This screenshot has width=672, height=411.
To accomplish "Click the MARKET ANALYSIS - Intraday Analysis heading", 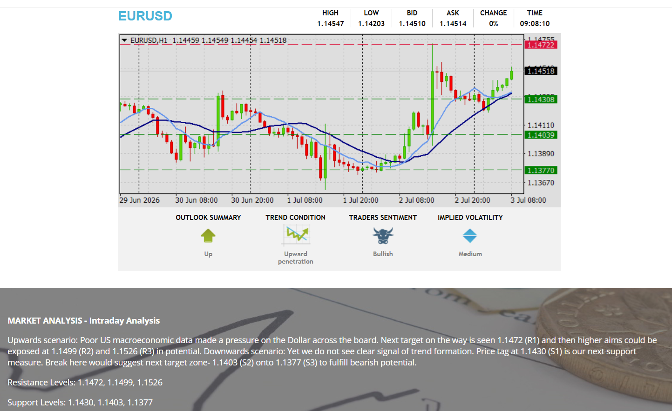I will (x=84, y=321).
